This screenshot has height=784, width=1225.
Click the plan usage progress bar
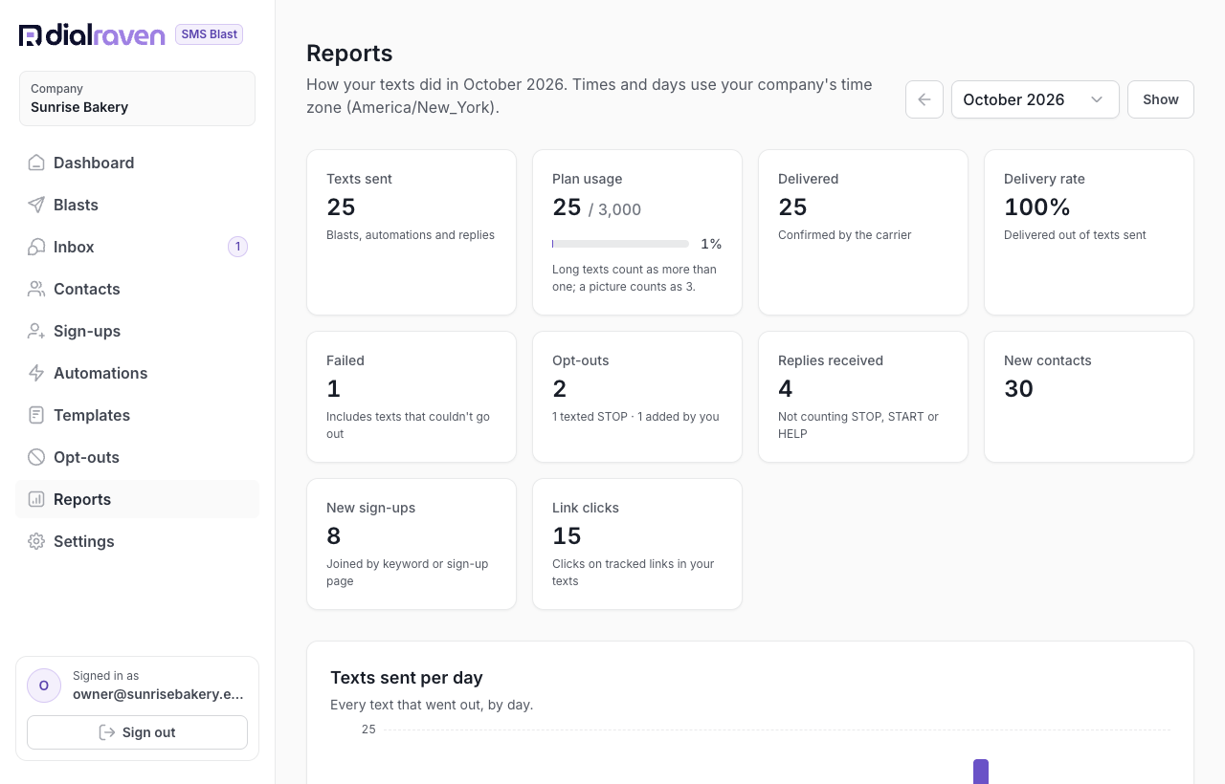tap(620, 244)
